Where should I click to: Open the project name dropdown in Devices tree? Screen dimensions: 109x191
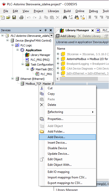51,36
